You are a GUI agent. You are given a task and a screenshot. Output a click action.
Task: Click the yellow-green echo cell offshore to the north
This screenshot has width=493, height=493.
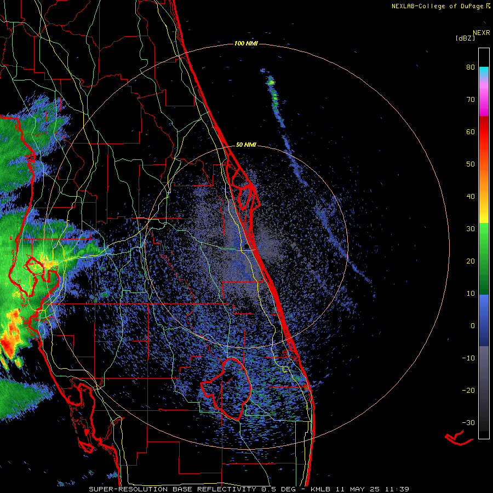tap(271, 82)
